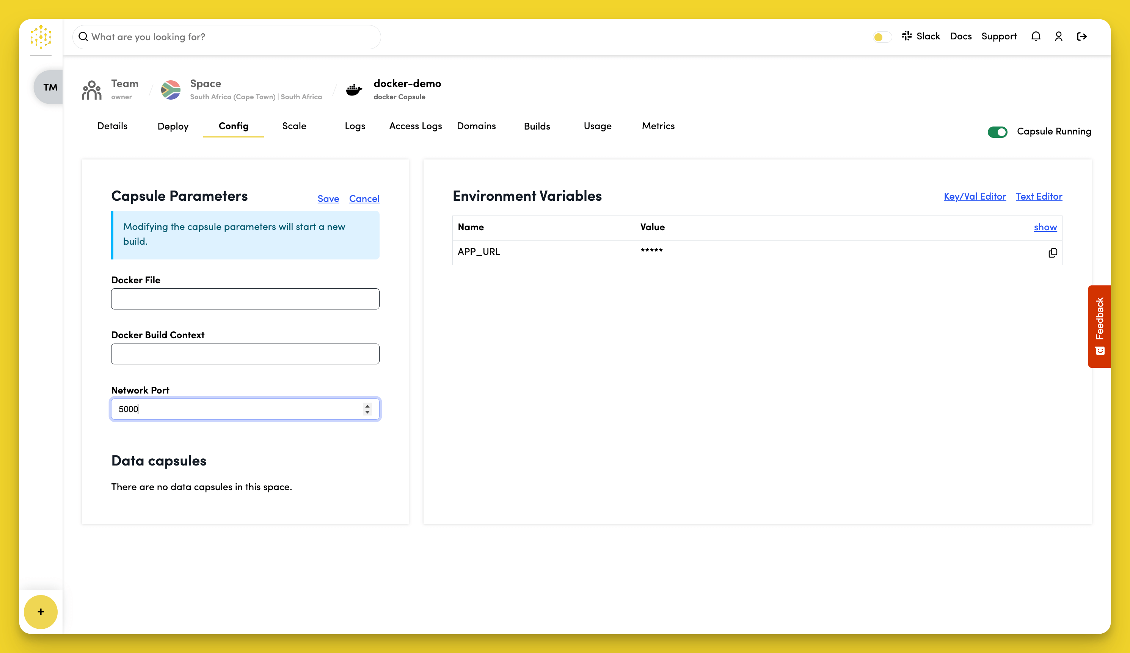Toggle the dark mode theme switch
This screenshot has width=1130, height=653.
pos(882,37)
